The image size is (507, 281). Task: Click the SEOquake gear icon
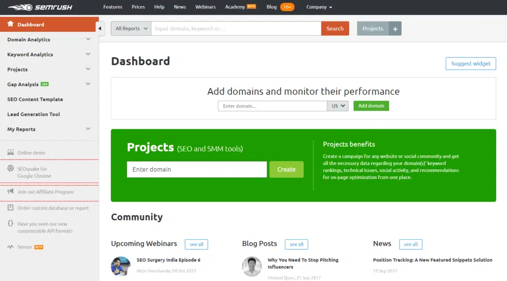(x=10, y=169)
